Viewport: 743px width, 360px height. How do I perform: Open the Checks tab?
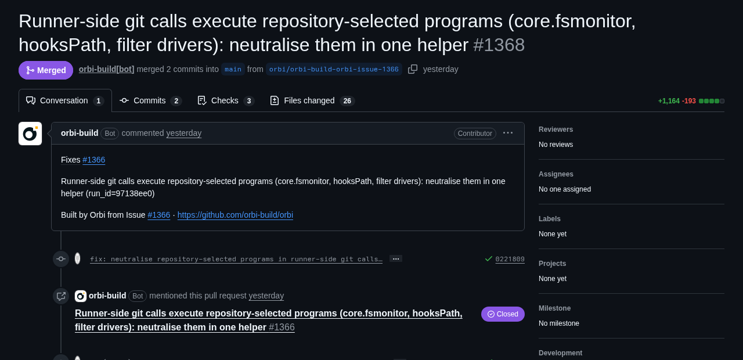click(226, 100)
